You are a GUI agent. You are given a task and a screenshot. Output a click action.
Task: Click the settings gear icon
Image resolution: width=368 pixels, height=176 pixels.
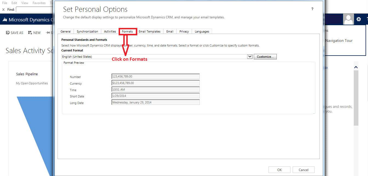pyautogui.click(x=358, y=19)
